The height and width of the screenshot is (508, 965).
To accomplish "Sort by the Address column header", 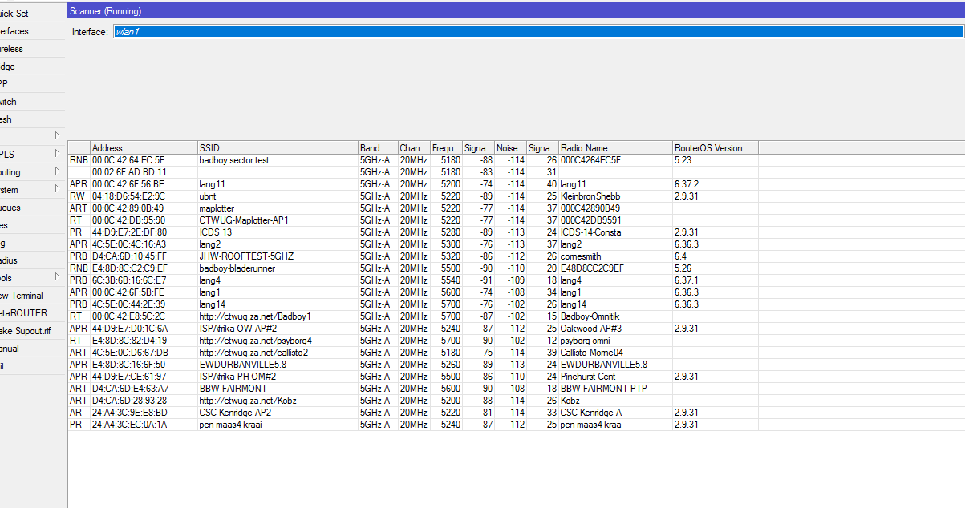I will point(143,148).
